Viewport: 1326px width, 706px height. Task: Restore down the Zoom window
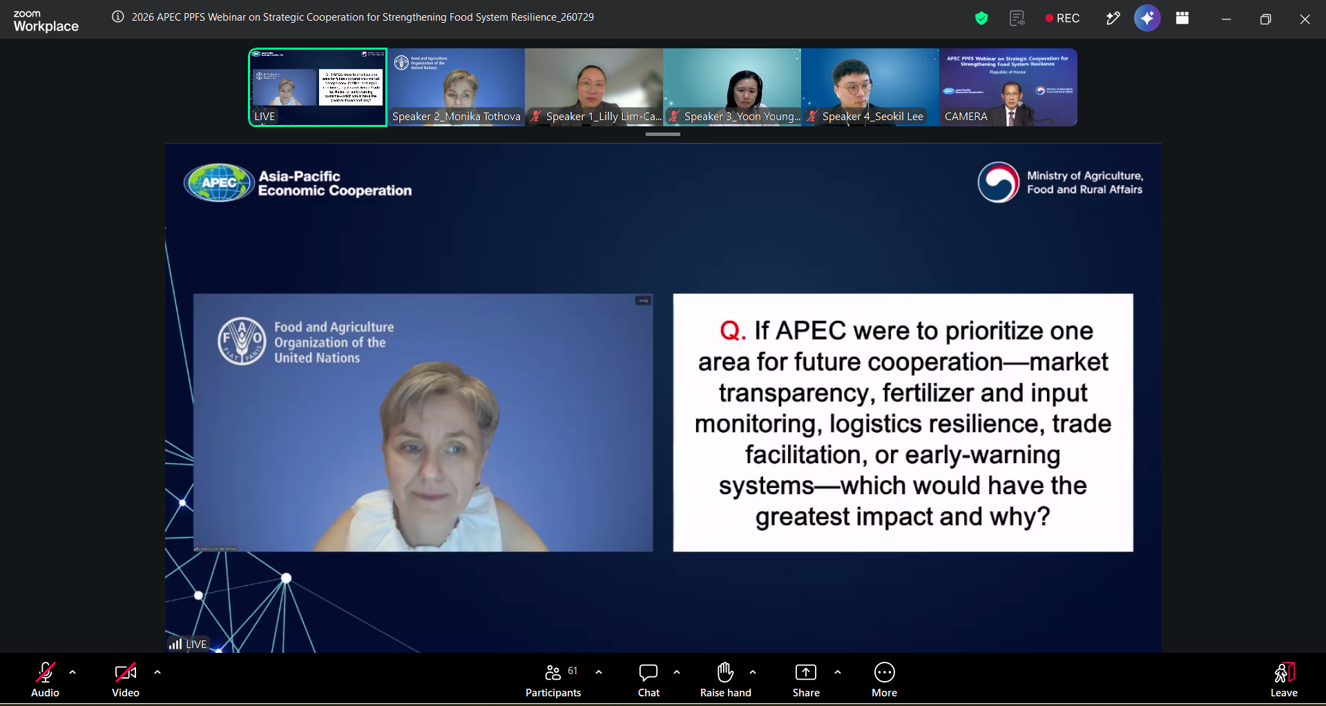coord(1265,19)
